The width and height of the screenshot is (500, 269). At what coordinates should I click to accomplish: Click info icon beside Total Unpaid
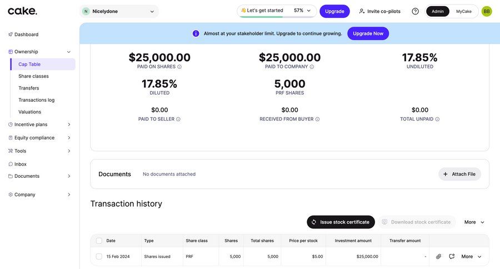(437, 119)
